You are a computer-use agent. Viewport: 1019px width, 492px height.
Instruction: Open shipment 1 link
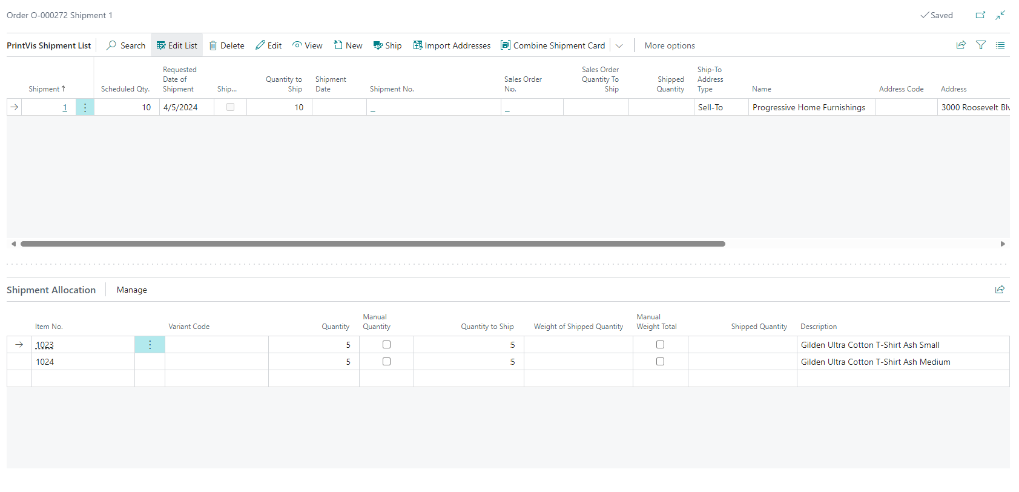point(65,107)
